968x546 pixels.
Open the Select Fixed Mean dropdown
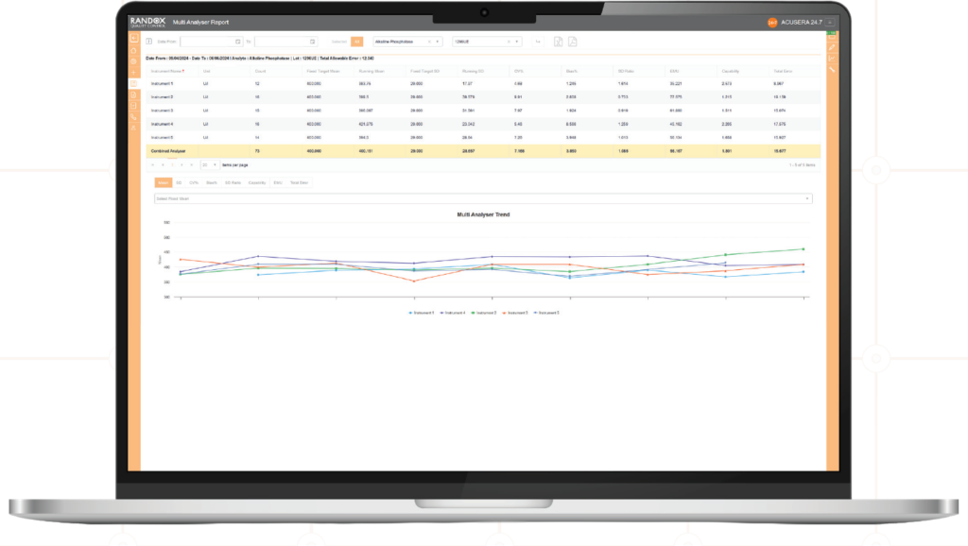tap(483, 198)
